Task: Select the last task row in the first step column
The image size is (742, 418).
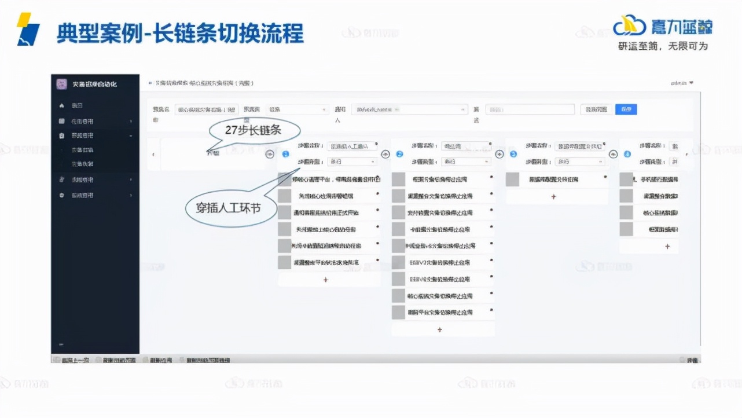Action: [329, 262]
